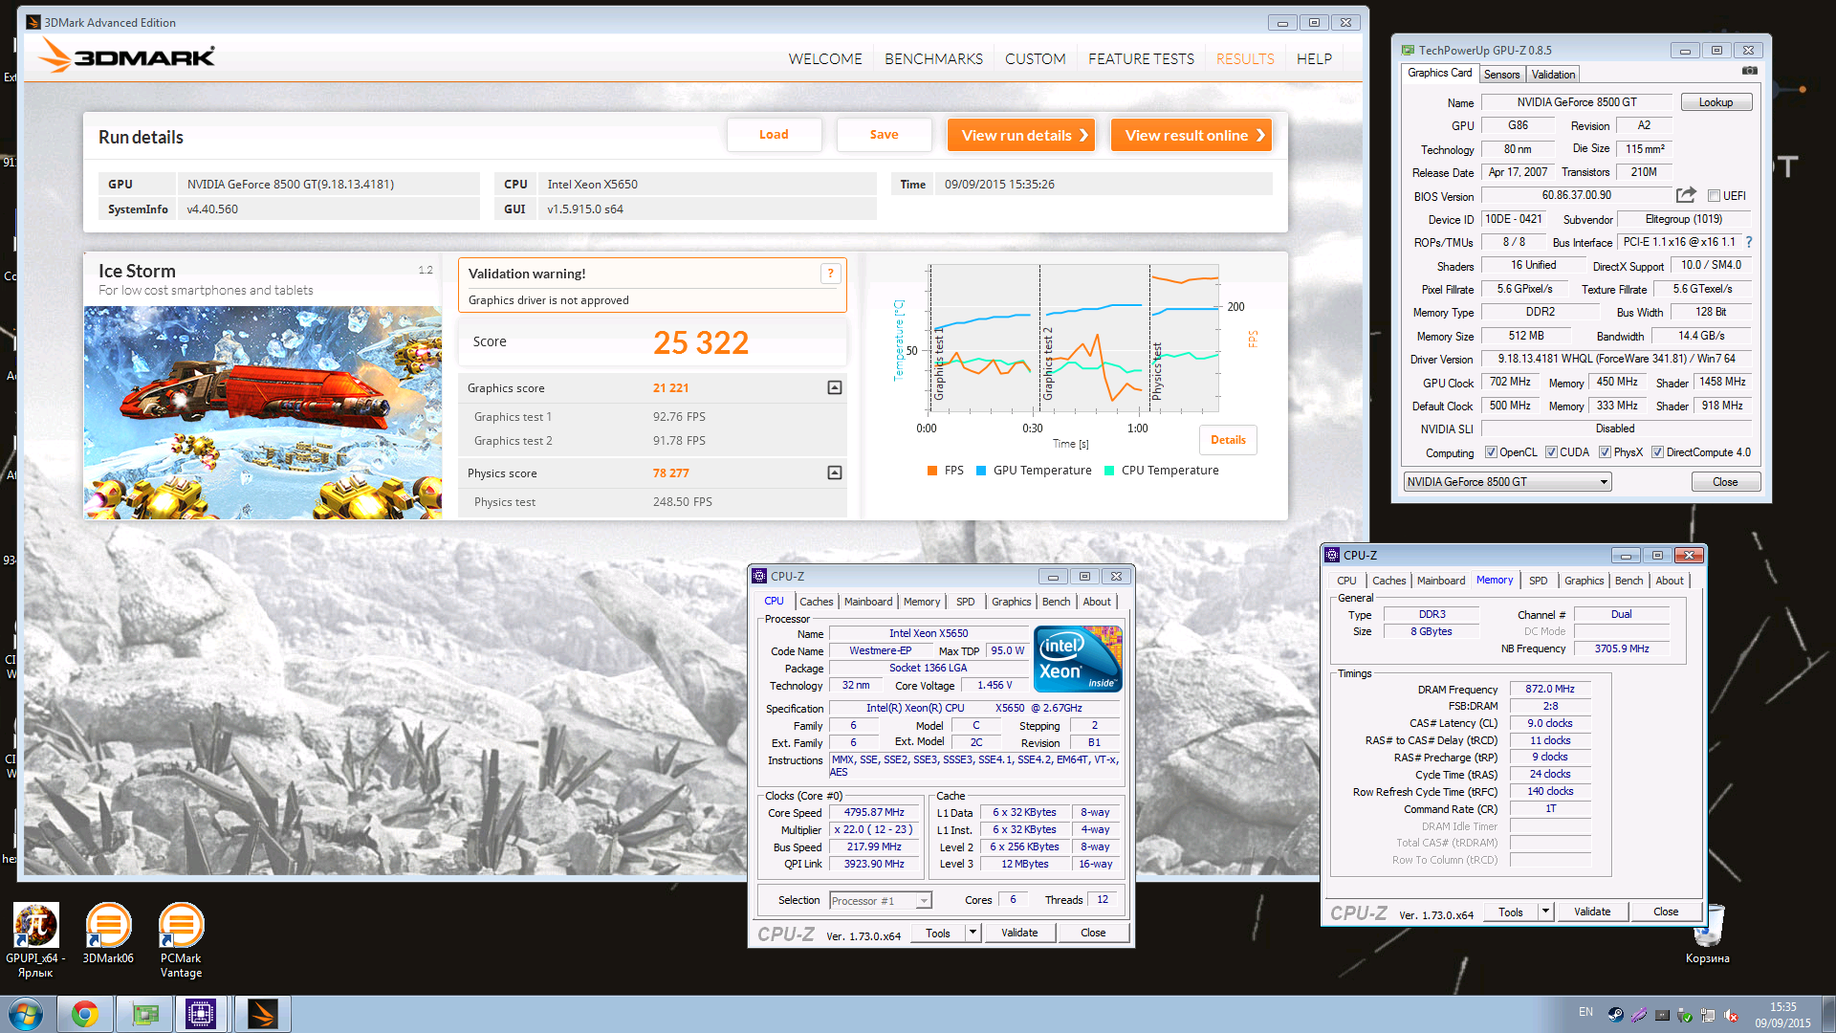
Task: Click the Bus Interface question mark in GPU-Z
Action: pyautogui.click(x=1749, y=242)
